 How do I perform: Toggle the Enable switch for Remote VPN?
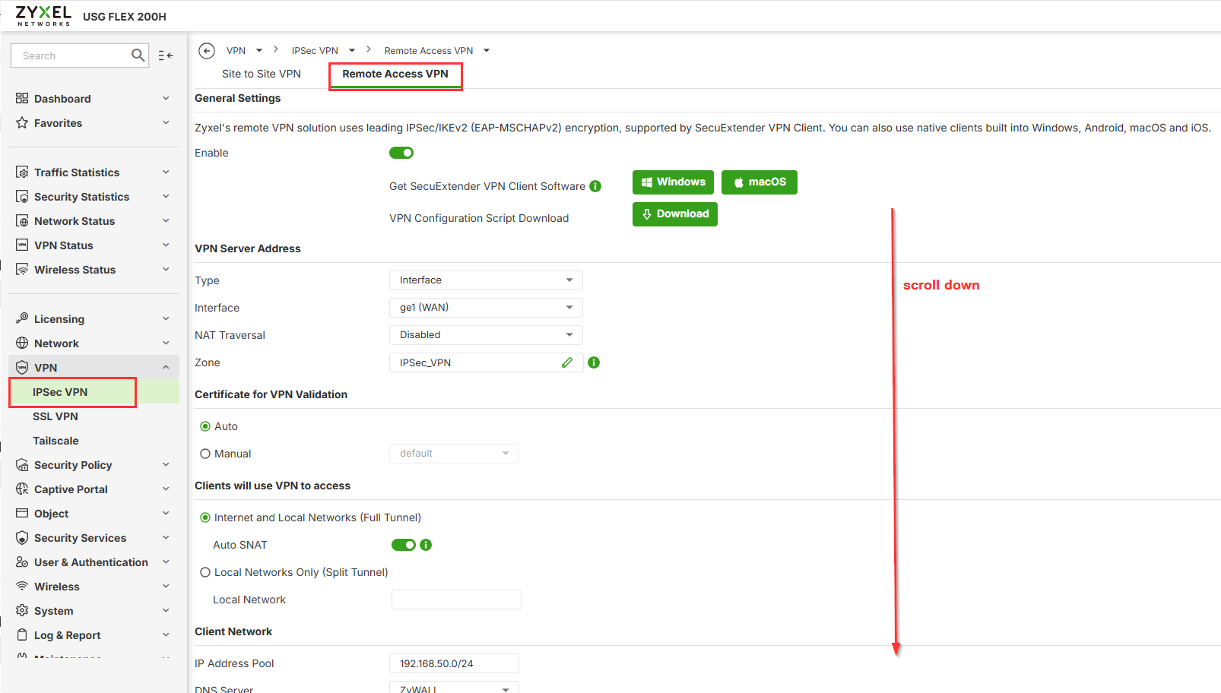point(401,153)
